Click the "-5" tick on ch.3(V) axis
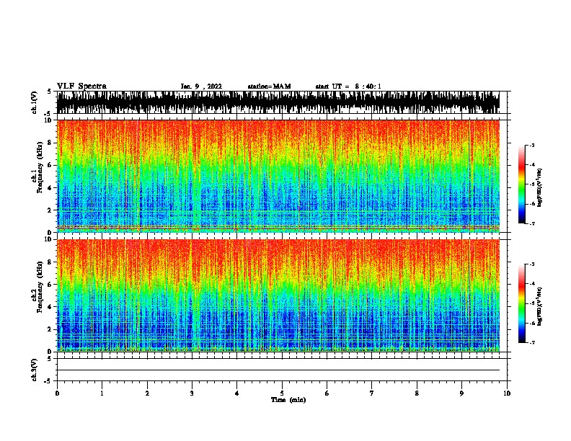 (49, 381)
